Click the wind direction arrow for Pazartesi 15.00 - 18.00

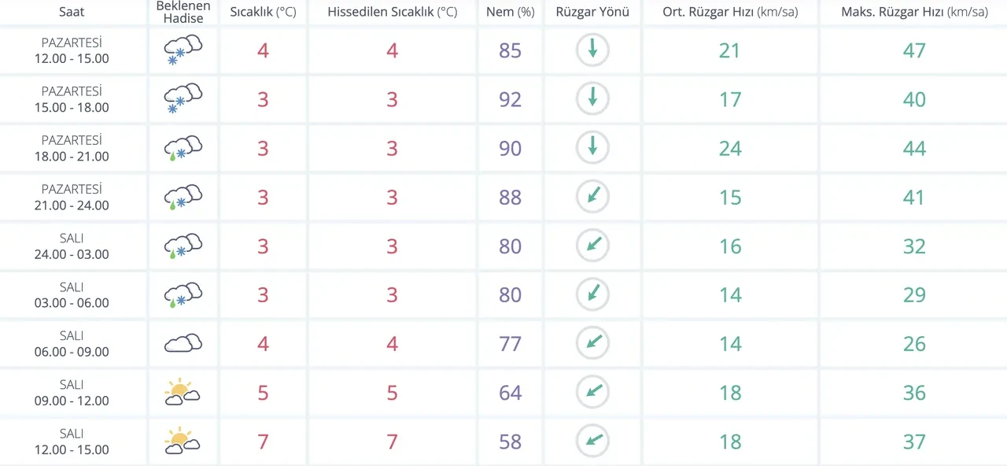tap(592, 99)
